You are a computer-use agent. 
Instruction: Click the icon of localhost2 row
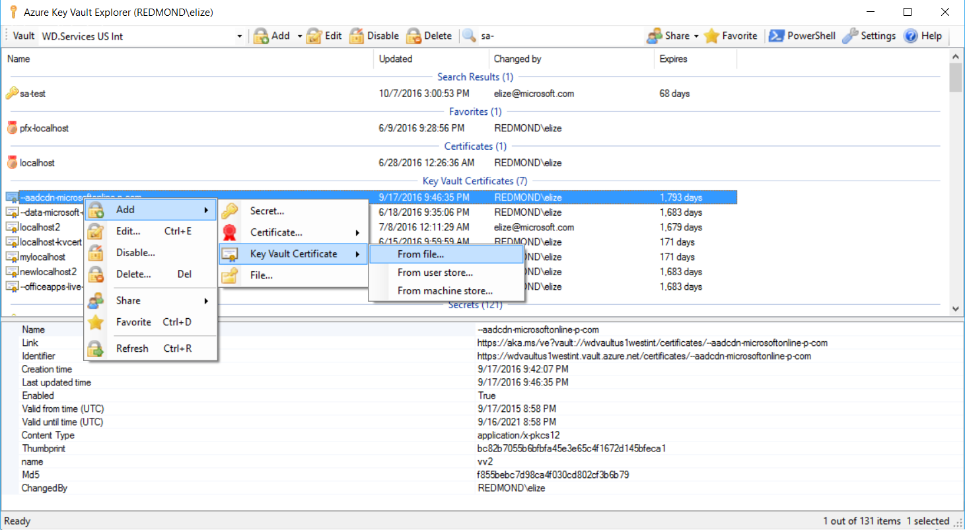click(12, 227)
